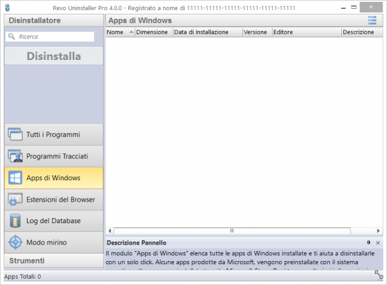Sort by Data di Installazione column
The width and height of the screenshot is (387, 285).
coord(207,32)
